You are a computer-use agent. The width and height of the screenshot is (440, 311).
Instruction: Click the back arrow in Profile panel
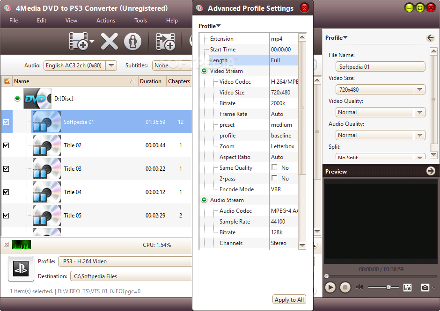(430, 37)
